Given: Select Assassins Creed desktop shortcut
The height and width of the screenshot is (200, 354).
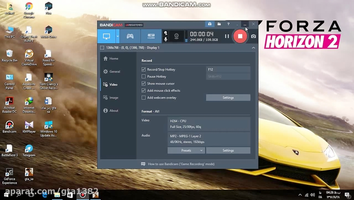Looking at the screenshot, I should [29, 81].
